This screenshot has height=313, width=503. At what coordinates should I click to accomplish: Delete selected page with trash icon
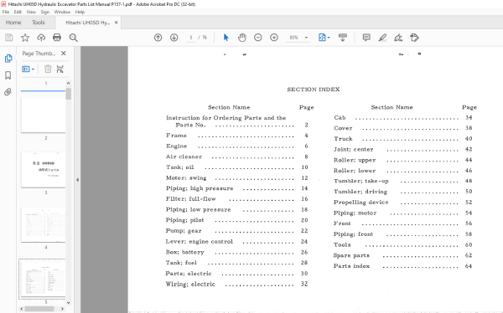(x=48, y=69)
